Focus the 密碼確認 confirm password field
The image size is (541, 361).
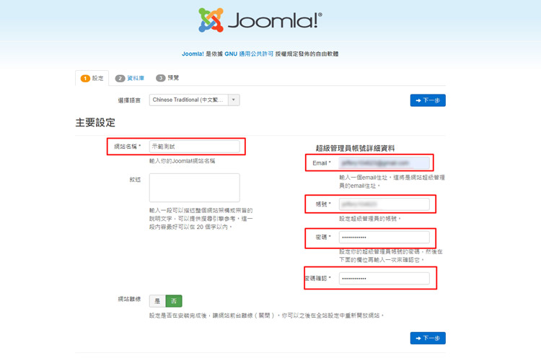[x=384, y=279]
